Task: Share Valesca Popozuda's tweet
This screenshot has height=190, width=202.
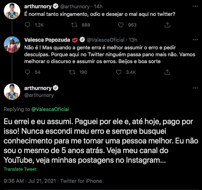Action: click(x=167, y=72)
